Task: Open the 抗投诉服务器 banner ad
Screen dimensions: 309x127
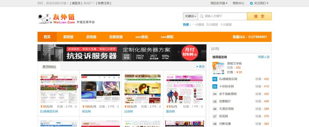Action: (x=122, y=53)
